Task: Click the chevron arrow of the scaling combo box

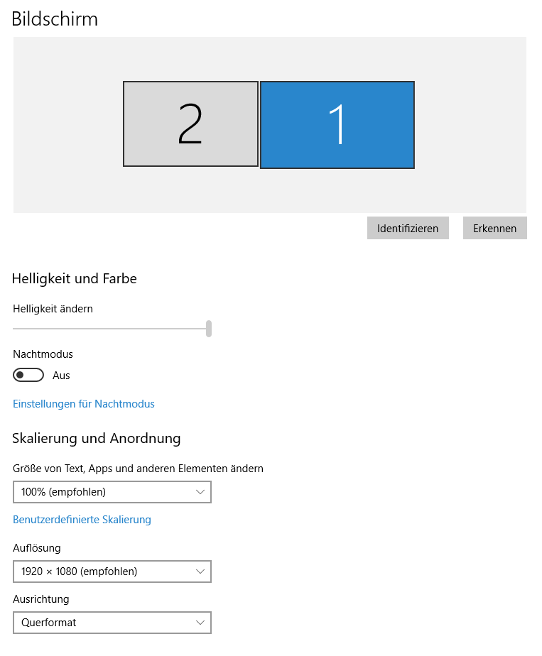Action: 200,491
